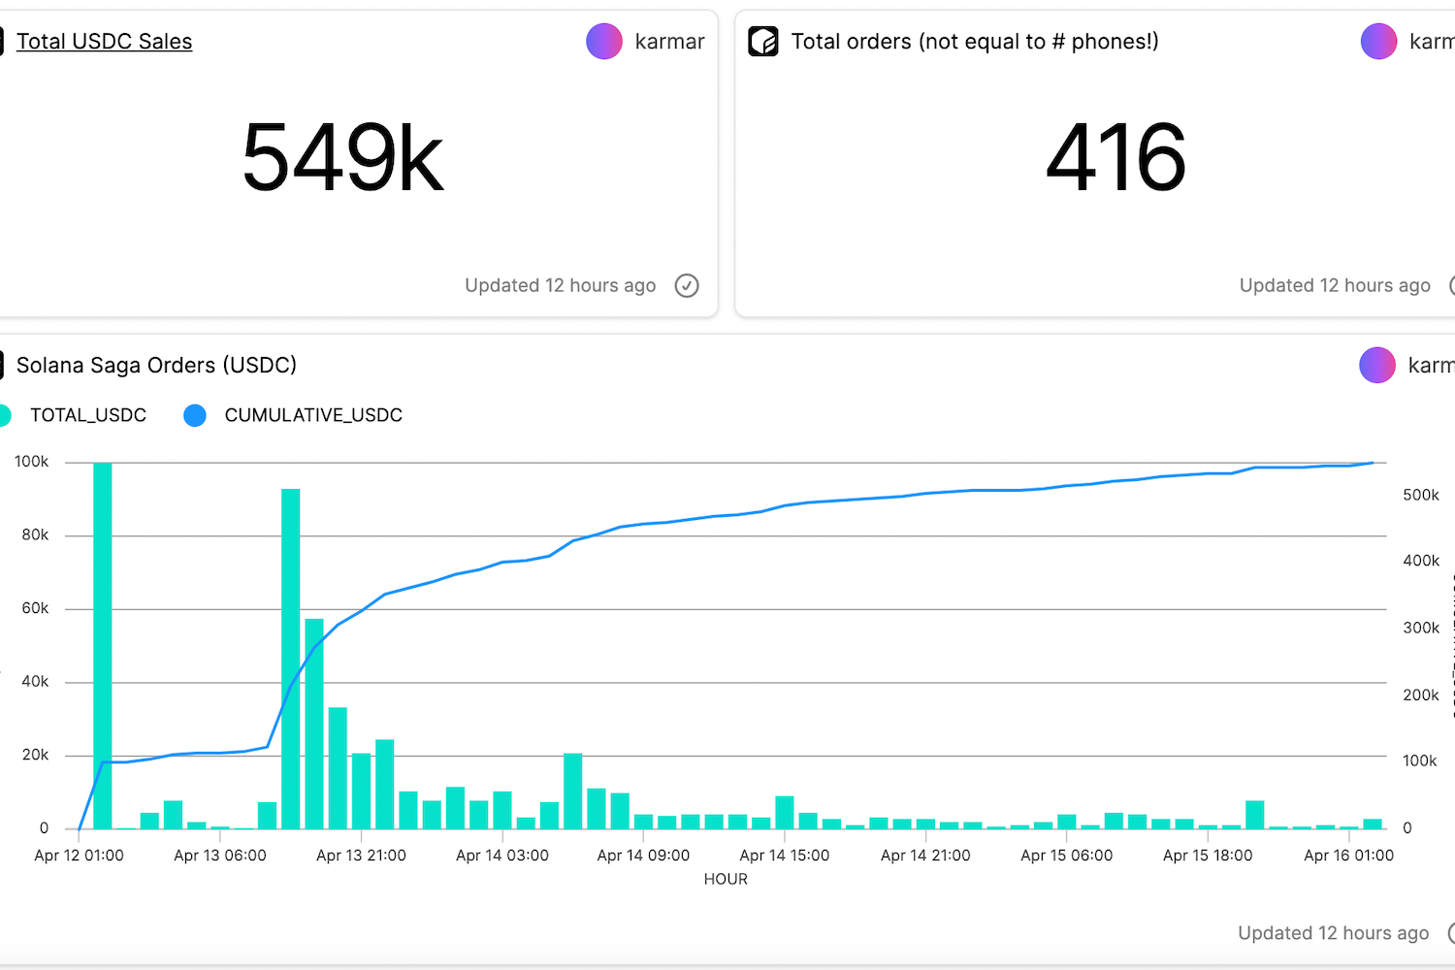The image size is (1455, 970).
Task: Select the second tallest bar above 80k
Action: (x=291, y=660)
